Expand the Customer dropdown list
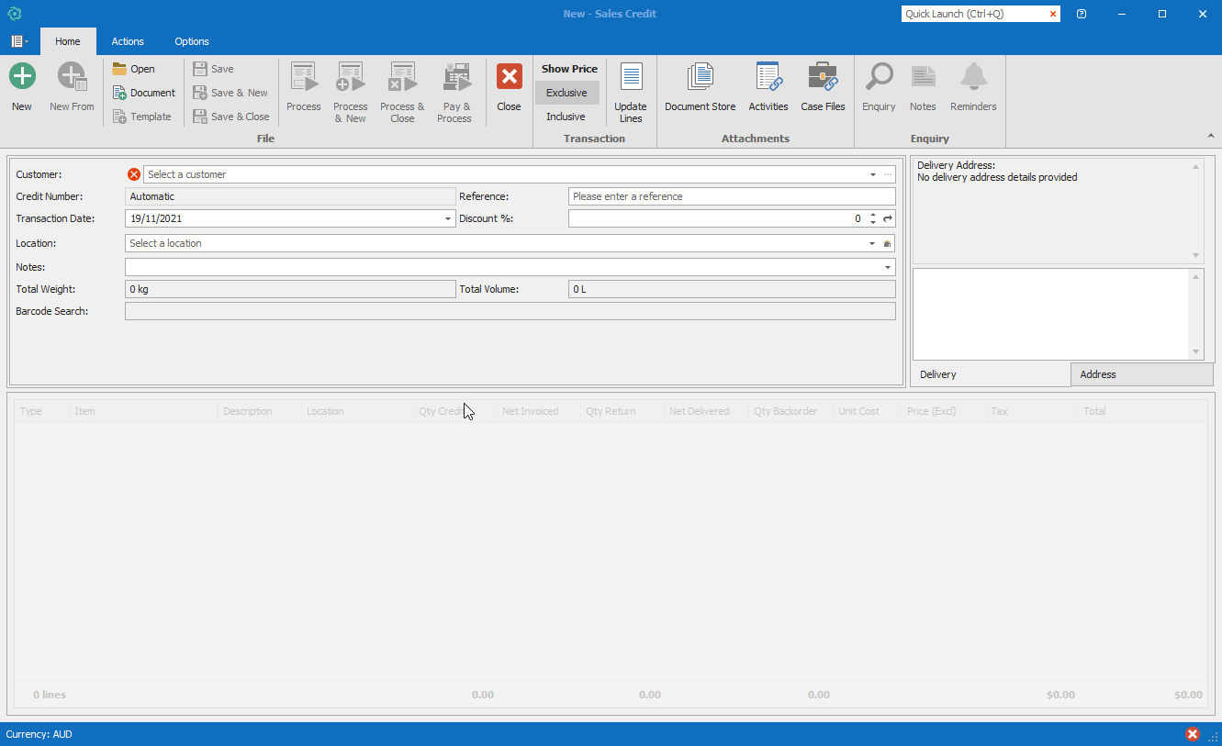This screenshot has width=1222, height=746. coord(872,174)
